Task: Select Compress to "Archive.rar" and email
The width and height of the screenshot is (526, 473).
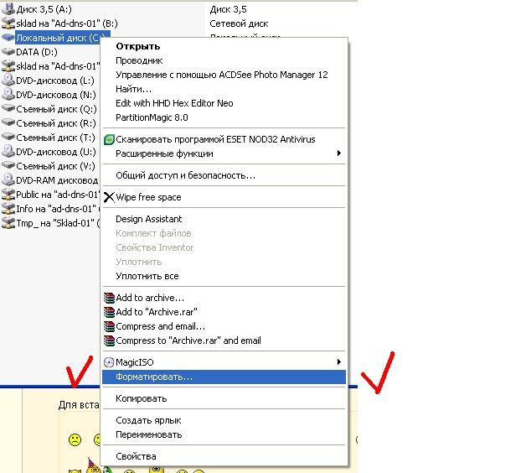Action: tap(224, 340)
